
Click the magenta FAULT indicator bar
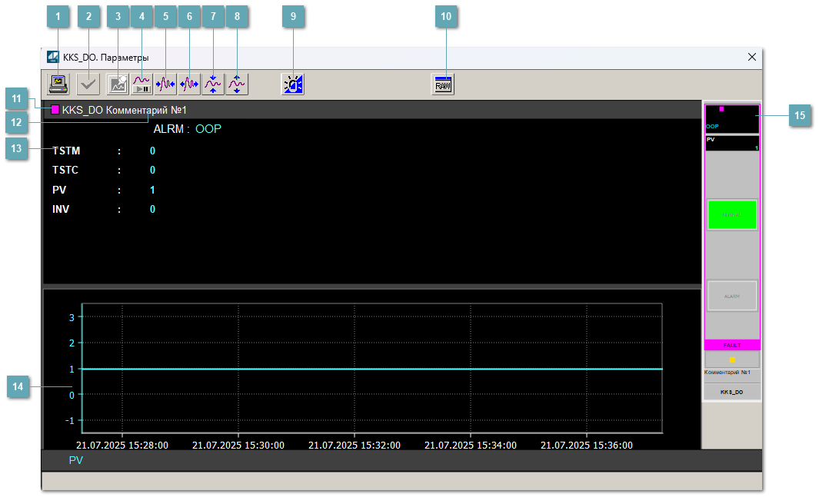coord(732,345)
